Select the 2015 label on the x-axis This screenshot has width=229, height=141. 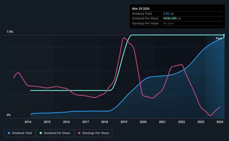pyautogui.click(x=47, y=122)
